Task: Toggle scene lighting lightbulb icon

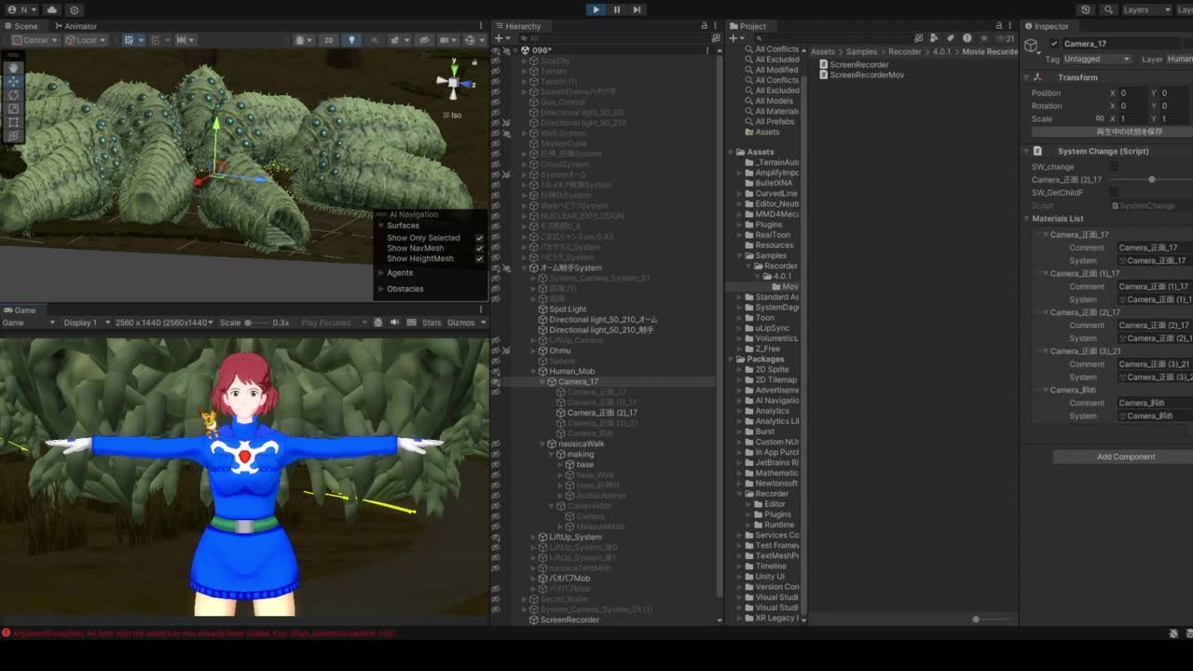Action: coord(351,40)
